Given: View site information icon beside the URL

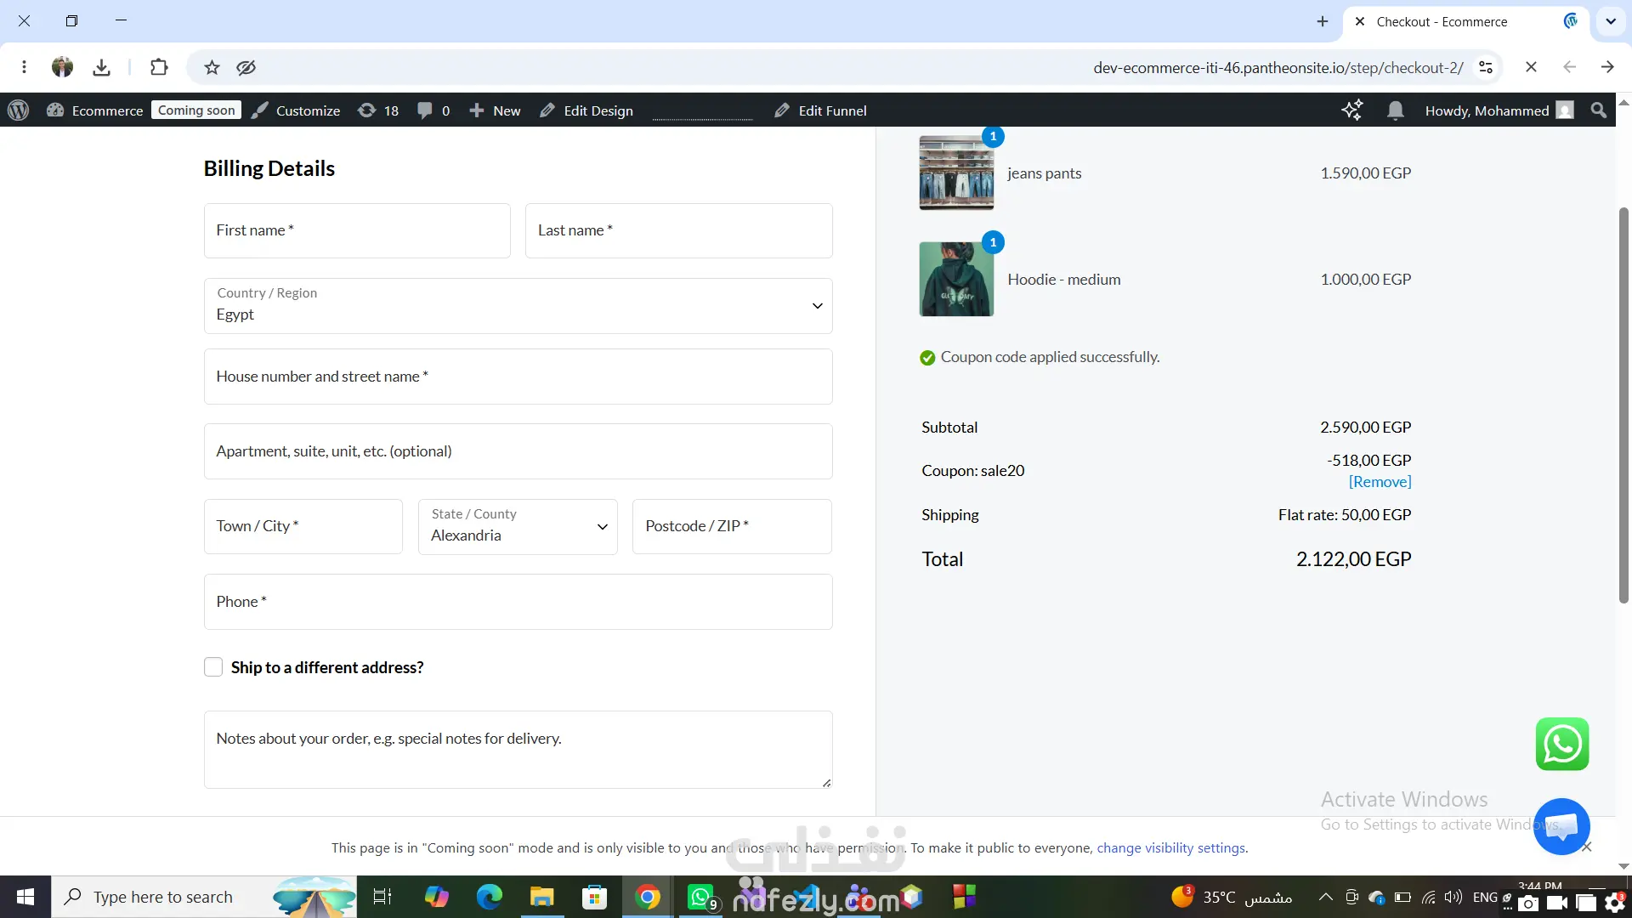Looking at the screenshot, I should click(1486, 67).
